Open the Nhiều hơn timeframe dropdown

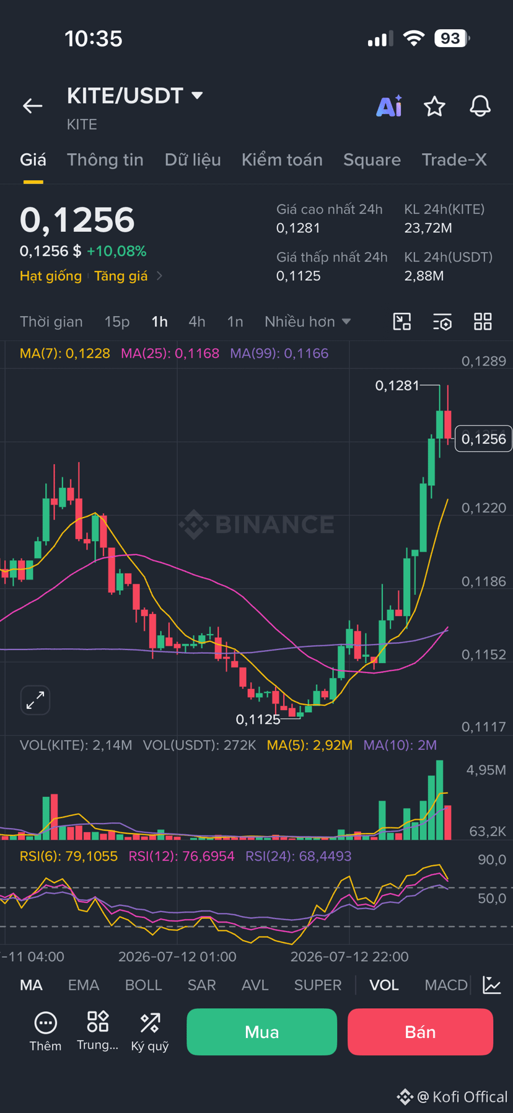point(308,322)
